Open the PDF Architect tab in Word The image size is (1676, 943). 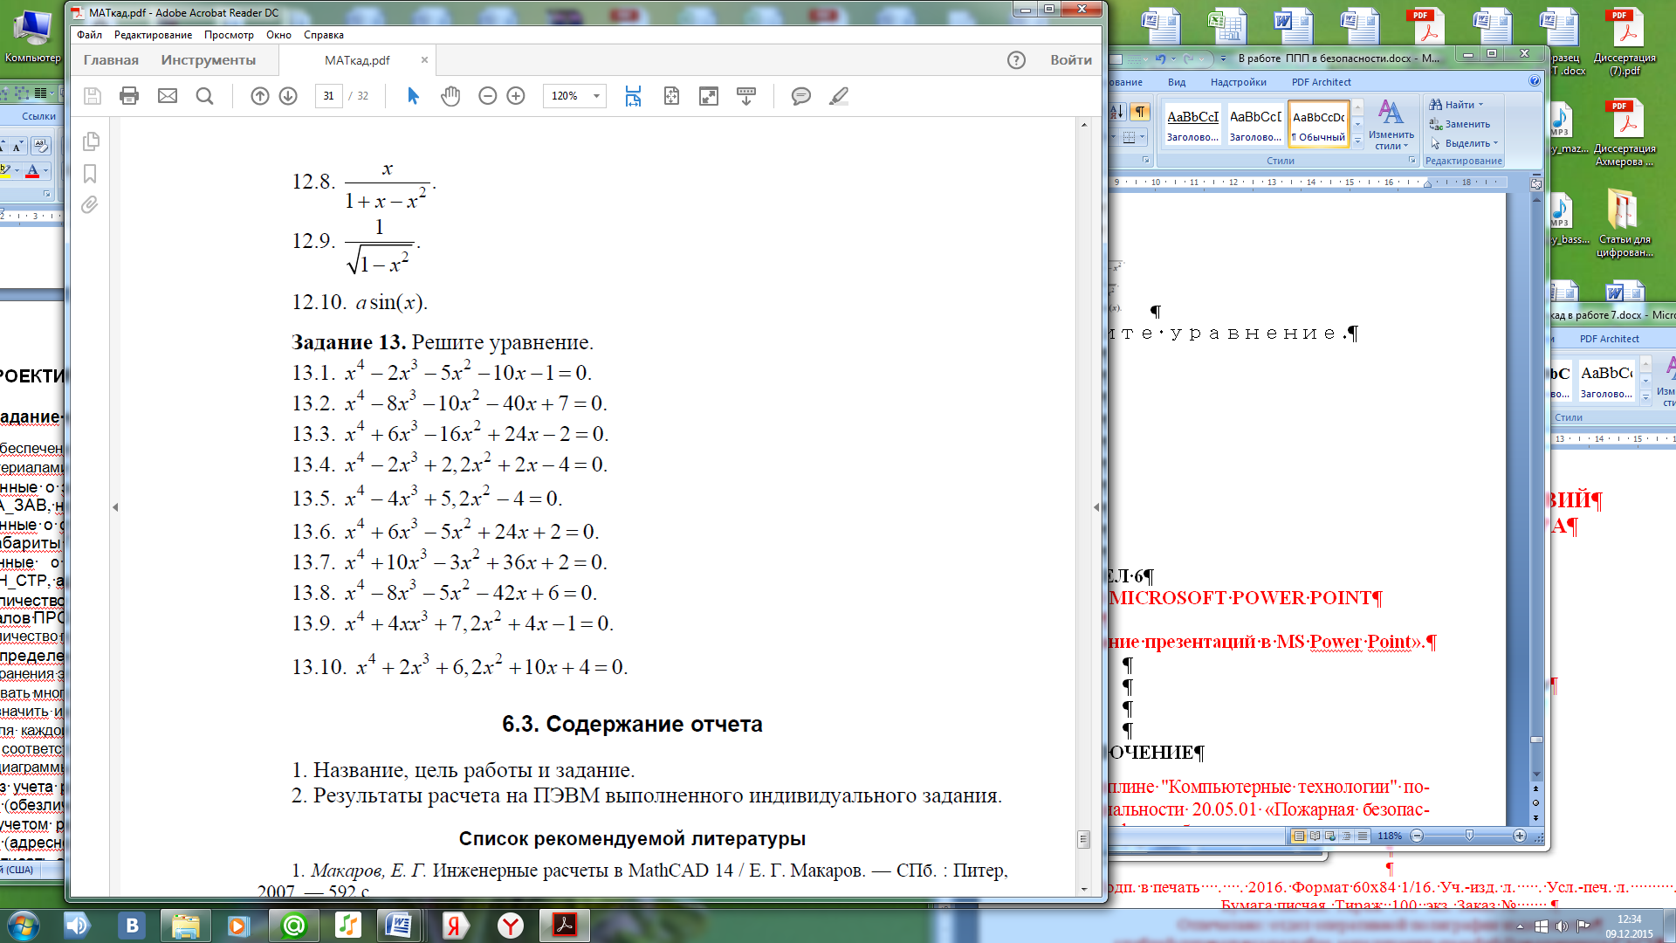coord(1321,82)
